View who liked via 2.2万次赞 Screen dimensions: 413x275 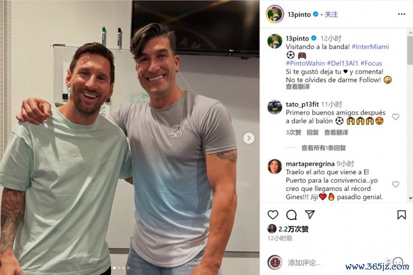tap(294, 229)
